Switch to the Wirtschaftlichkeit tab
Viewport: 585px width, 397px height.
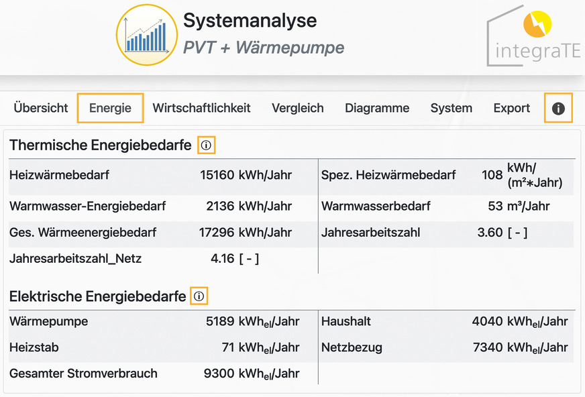[x=201, y=108]
